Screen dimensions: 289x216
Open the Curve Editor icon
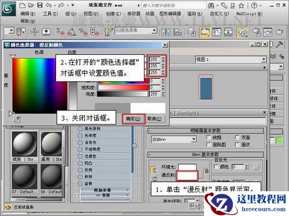pos(217,32)
